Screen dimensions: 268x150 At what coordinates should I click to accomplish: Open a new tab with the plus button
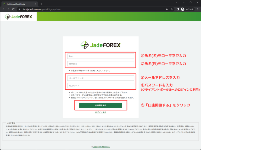click(41, 4)
